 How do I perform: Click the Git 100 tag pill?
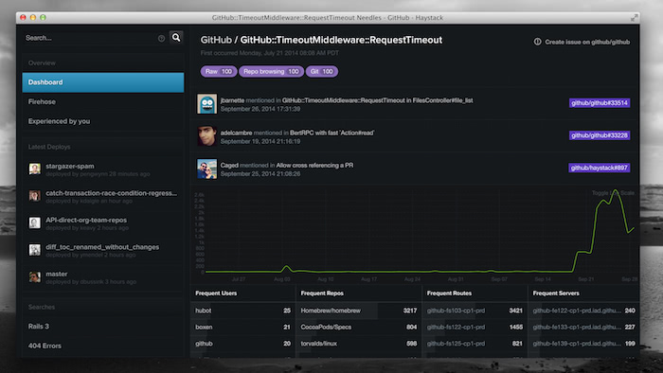pos(322,71)
